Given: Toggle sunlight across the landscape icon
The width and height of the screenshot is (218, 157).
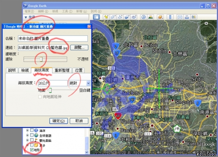Looking at the screenshot, I should [151, 17].
